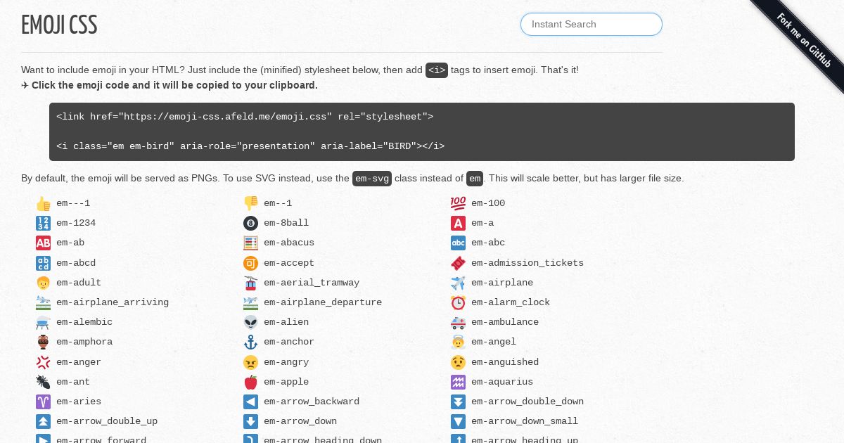Copy the em--1 emoji code
The width and height of the screenshot is (844, 443).
pos(278,203)
